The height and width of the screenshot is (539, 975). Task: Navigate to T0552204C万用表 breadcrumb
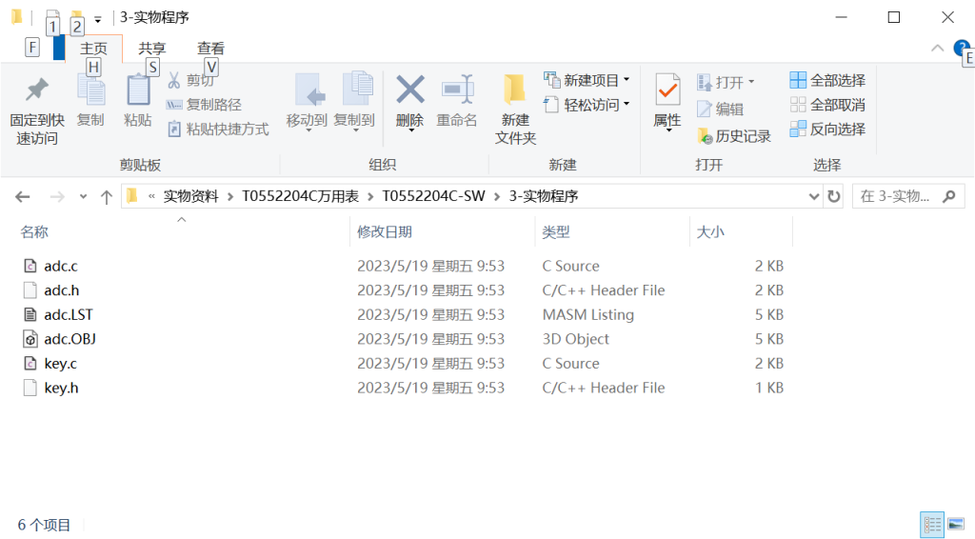pyautogui.click(x=300, y=196)
